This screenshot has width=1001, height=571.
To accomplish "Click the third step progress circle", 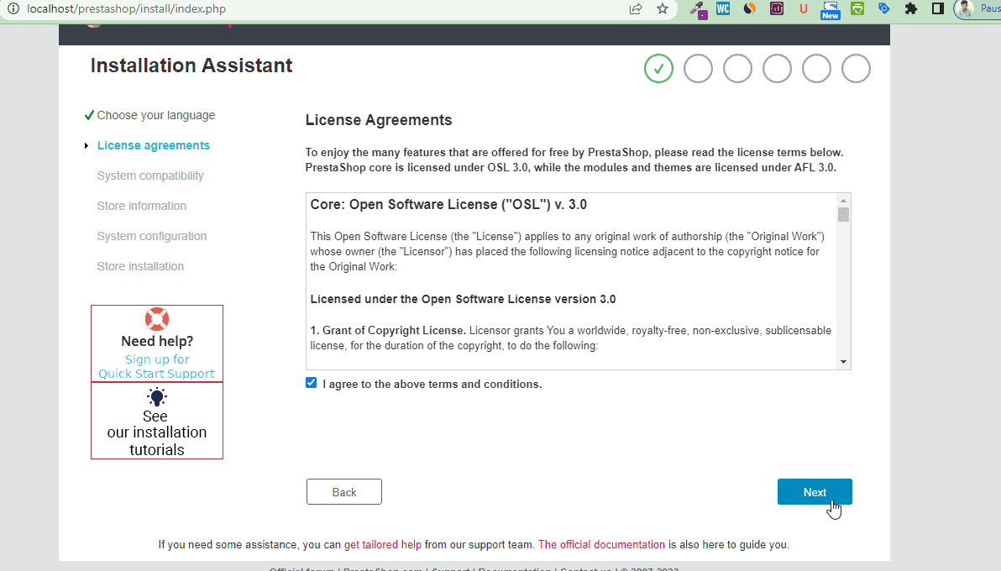I will pyautogui.click(x=737, y=68).
